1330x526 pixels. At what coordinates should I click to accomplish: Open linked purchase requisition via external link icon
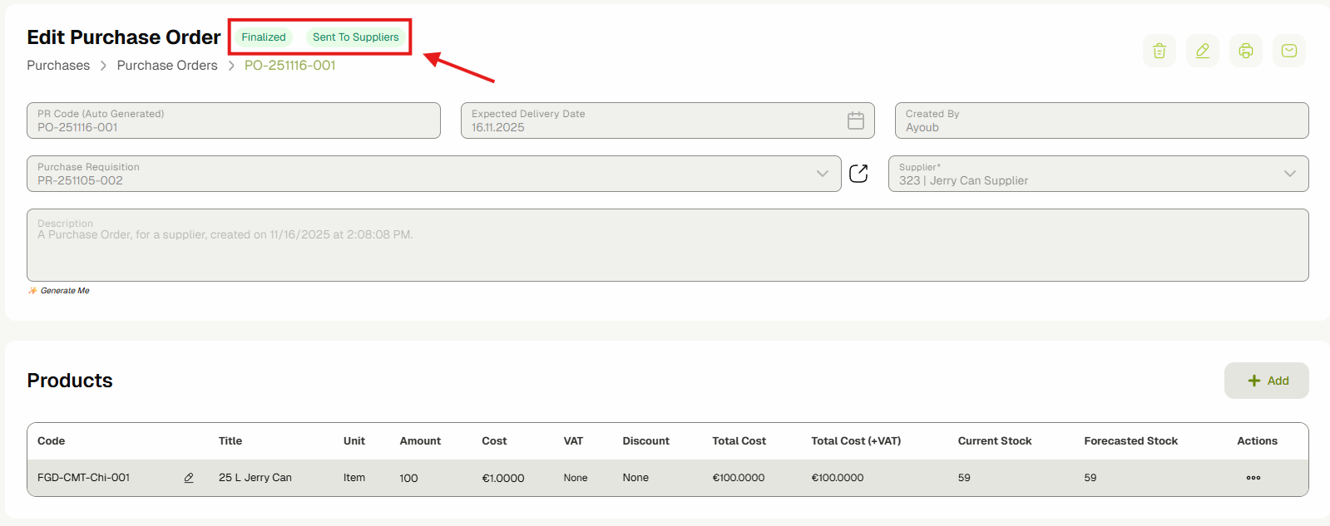click(858, 174)
